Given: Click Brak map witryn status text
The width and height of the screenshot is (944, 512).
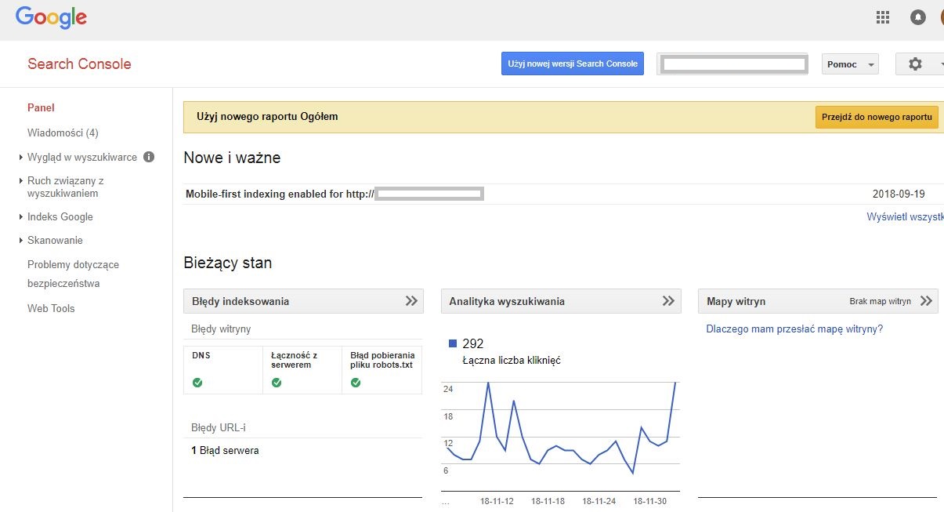Looking at the screenshot, I should (x=881, y=301).
